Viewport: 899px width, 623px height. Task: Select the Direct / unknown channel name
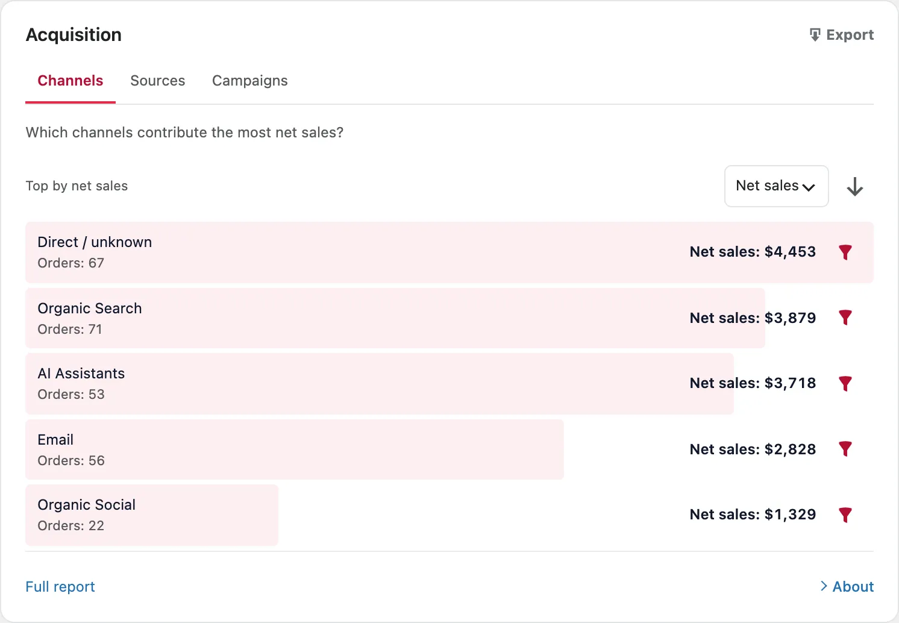tap(95, 242)
